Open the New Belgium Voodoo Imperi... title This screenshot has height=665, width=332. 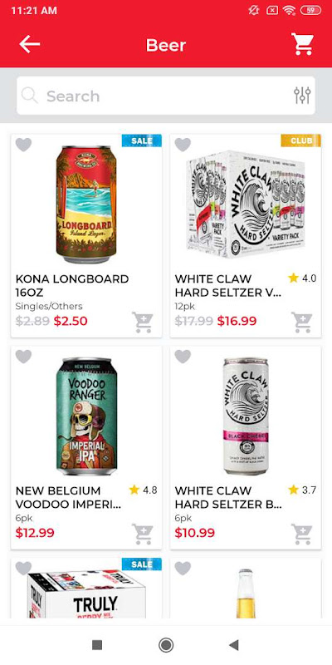69,497
